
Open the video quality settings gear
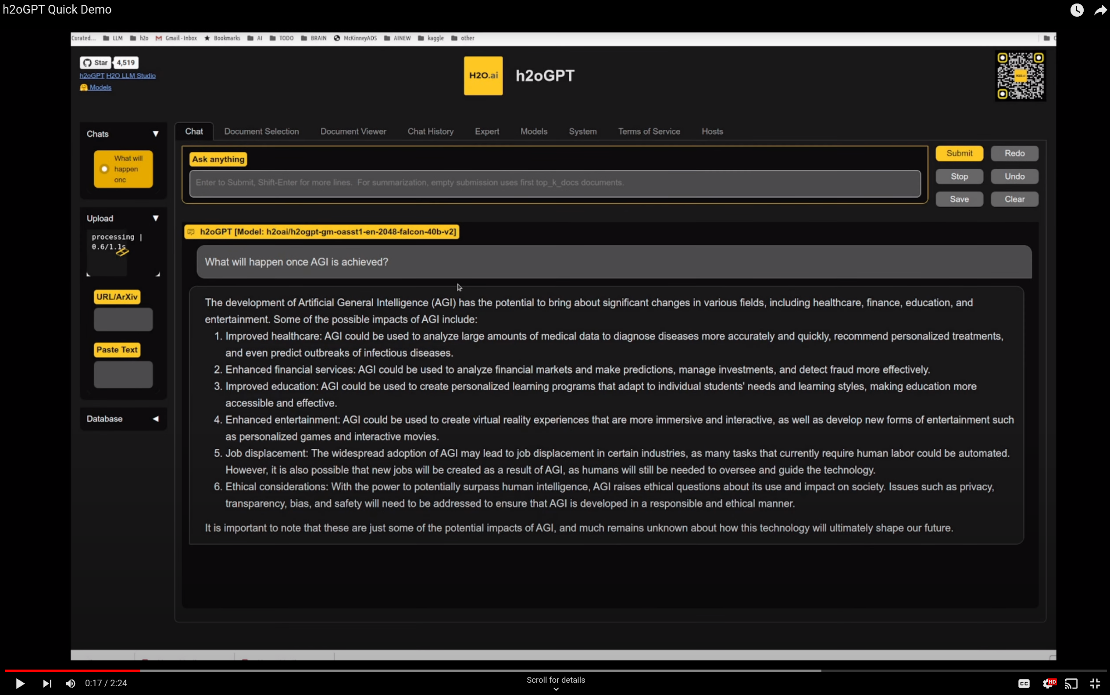(x=1048, y=684)
